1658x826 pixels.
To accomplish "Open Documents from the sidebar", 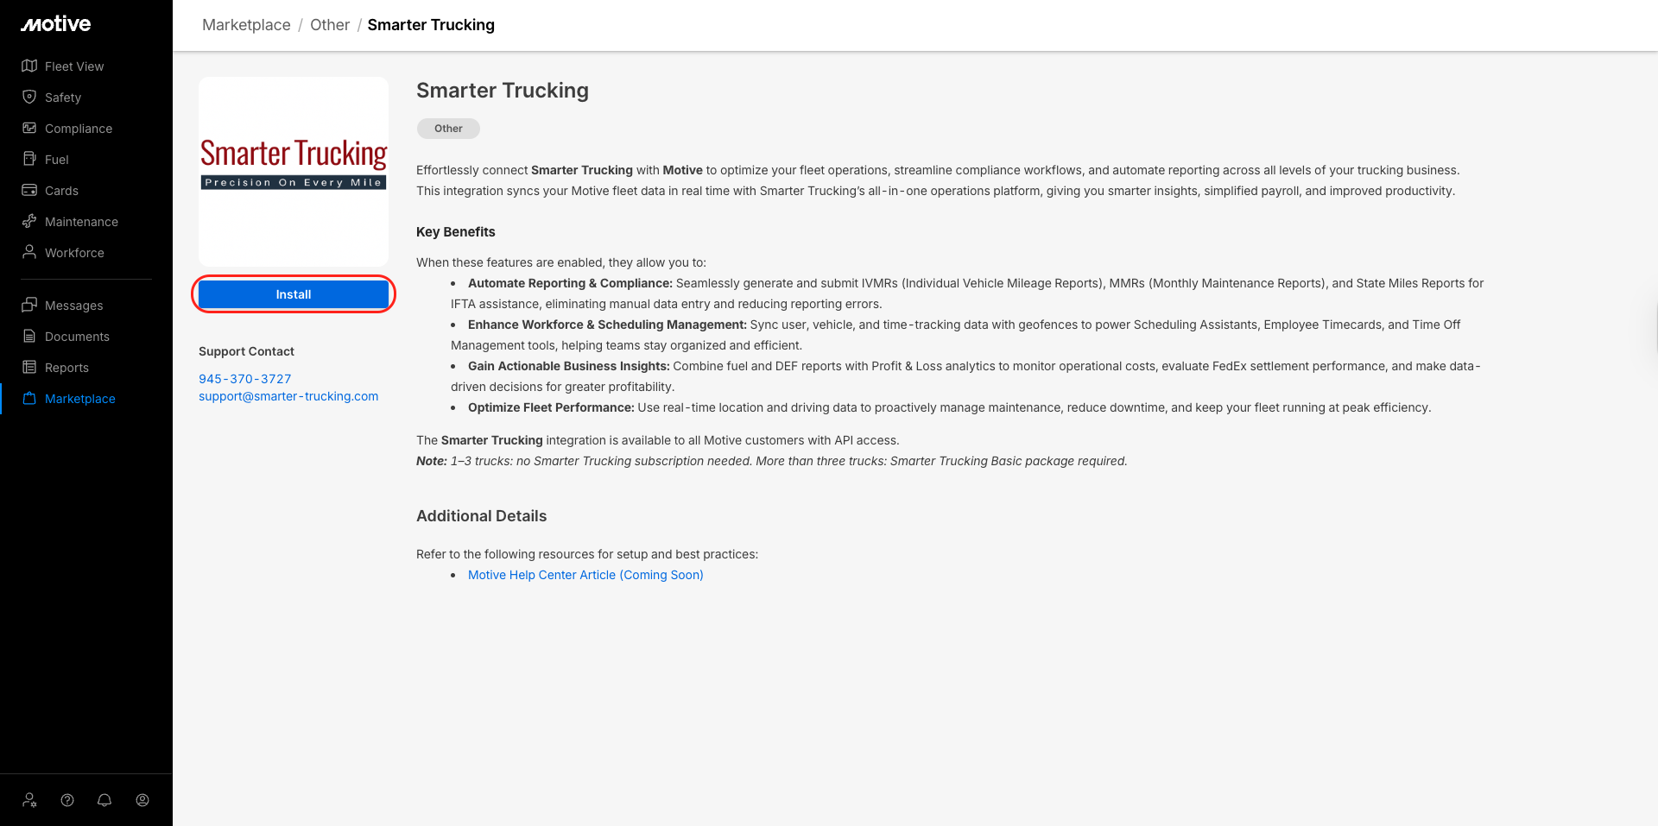I will (77, 337).
